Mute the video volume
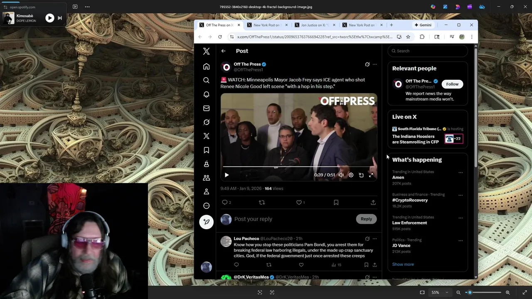The width and height of the screenshot is (532, 299). coord(341,175)
